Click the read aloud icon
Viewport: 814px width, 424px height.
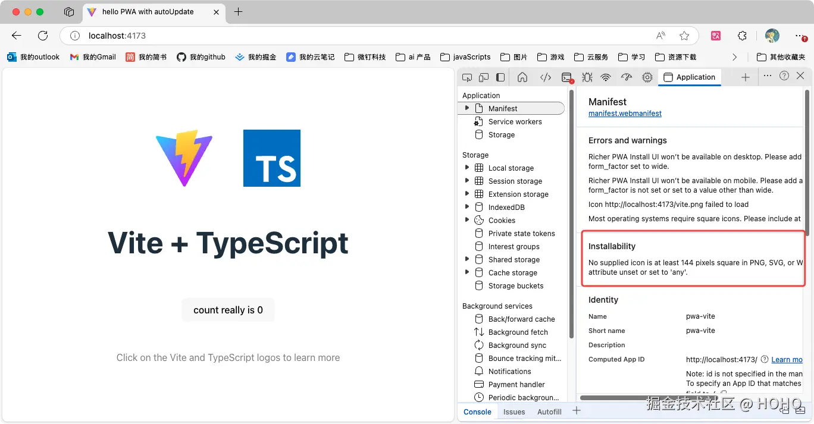[x=660, y=36]
